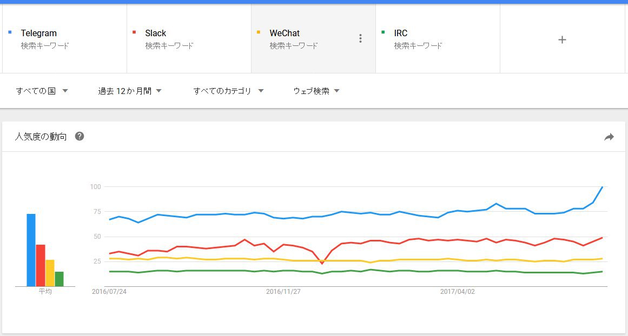Click the Telegram peak at chart end

coord(602,187)
